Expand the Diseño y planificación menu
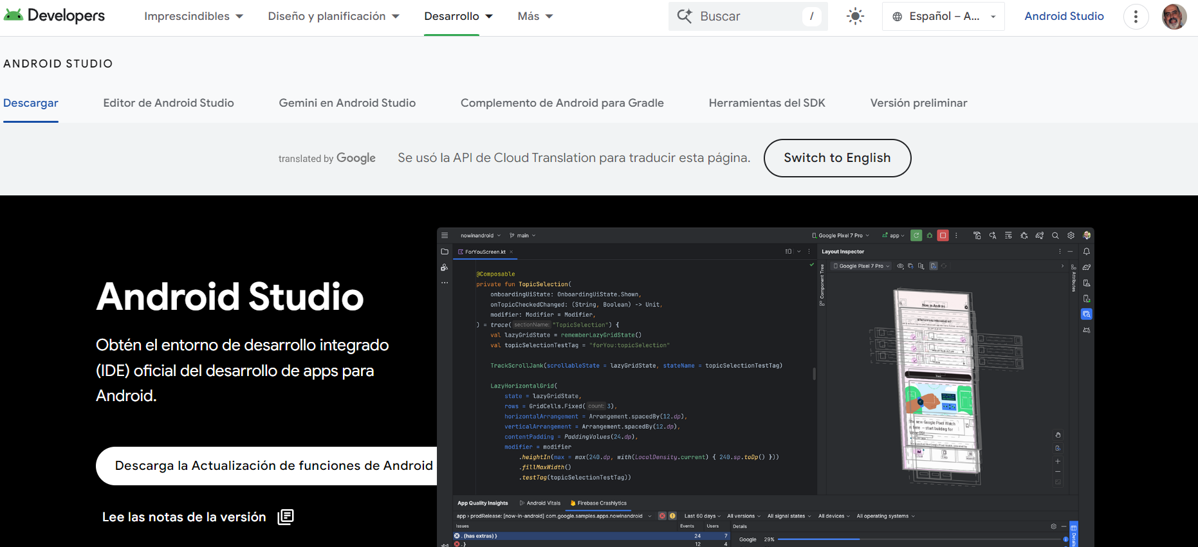The width and height of the screenshot is (1198, 547). point(333,17)
